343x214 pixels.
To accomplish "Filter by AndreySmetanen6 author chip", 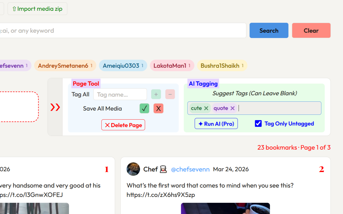I will tap(65, 66).
